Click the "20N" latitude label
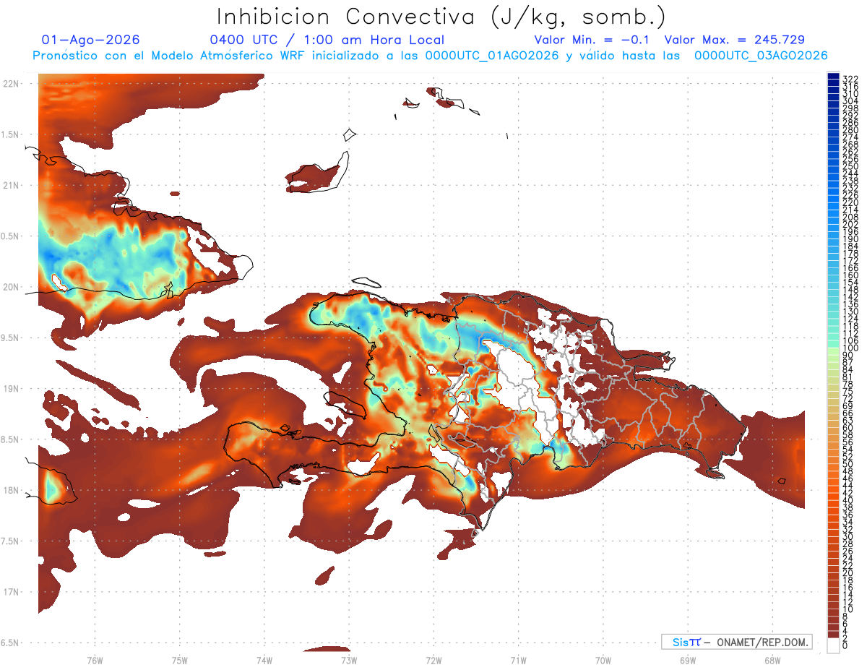867x670 pixels. [11, 287]
